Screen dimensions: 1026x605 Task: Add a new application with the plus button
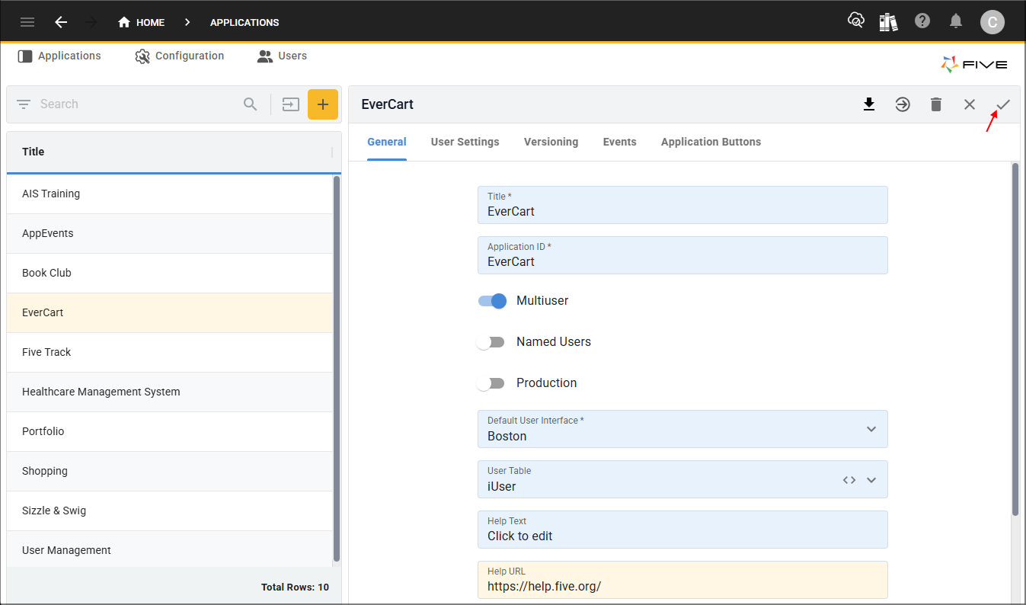pyautogui.click(x=323, y=104)
